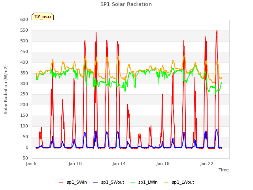Click the 300 y-axis tick label

[x=24, y=84]
